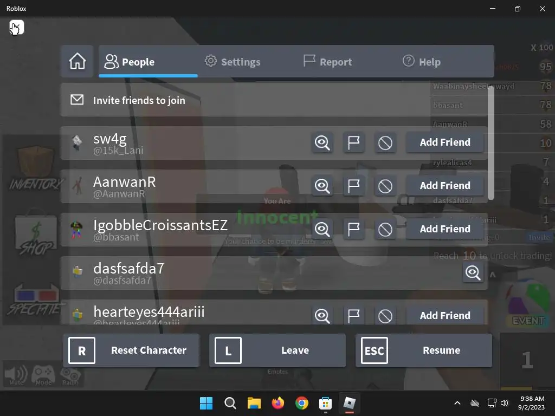Open the Roblox home tab icon
Viewport: 555px width, 416px height.
click(77, 61)
